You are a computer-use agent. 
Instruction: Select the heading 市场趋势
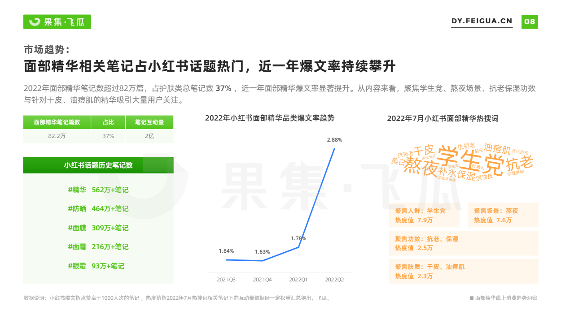coord(47,49)
